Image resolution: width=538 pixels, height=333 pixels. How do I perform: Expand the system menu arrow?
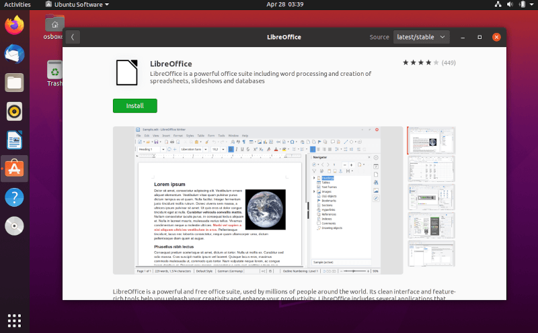[x=532, y=5]
